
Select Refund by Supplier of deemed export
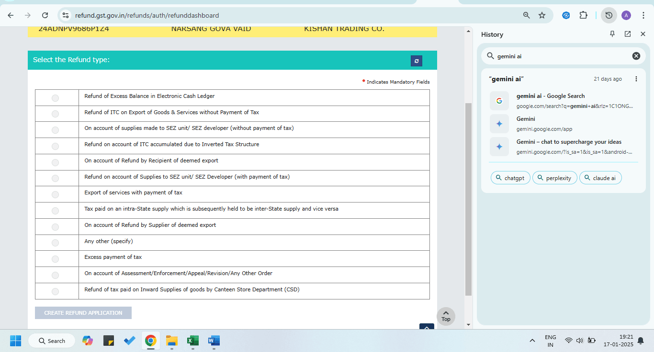(55, 227)
